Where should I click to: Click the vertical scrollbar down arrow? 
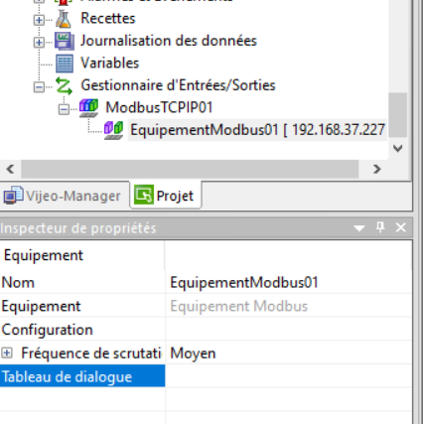[x=397, y=148]
